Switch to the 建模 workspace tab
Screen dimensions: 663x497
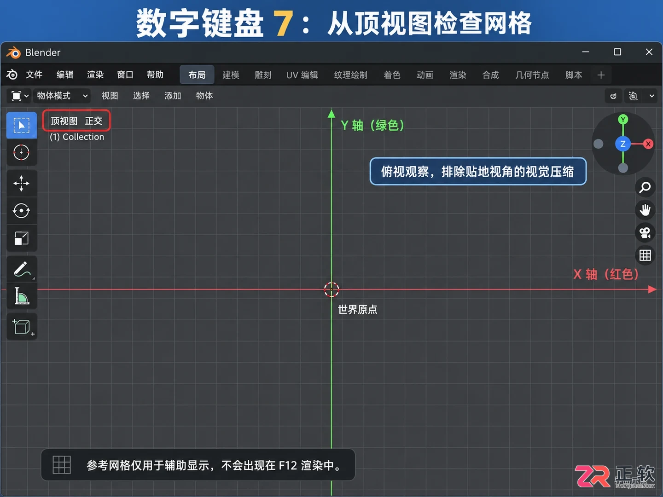(x=231, y=75)
